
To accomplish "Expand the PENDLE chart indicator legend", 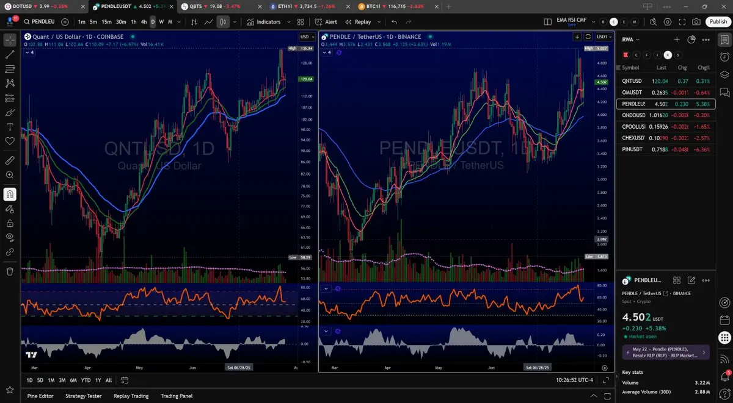I will click(x=327, y=52).
